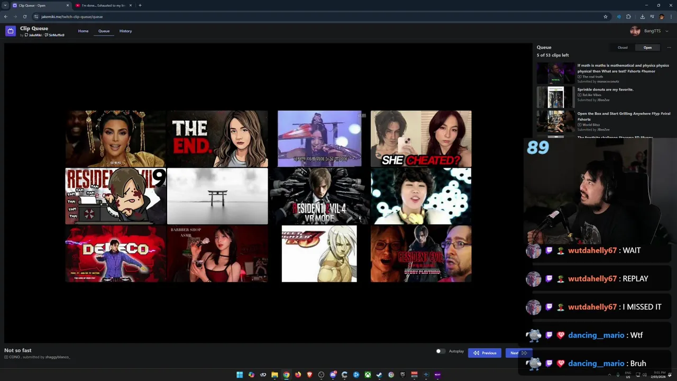
Task: Click the "The real truth" channel name
Action: point(592,77)
